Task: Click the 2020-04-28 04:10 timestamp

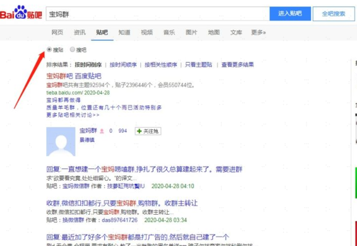Action: (173, 186)
